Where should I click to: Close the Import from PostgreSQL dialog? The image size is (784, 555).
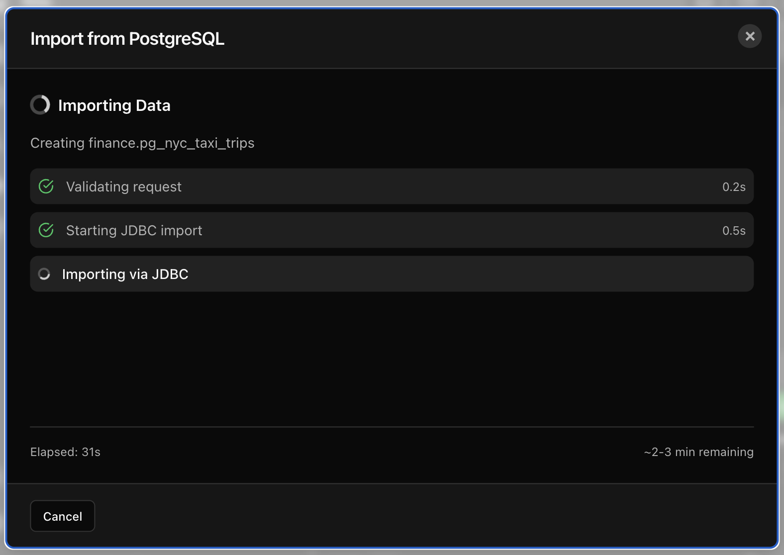pos(750,36)
